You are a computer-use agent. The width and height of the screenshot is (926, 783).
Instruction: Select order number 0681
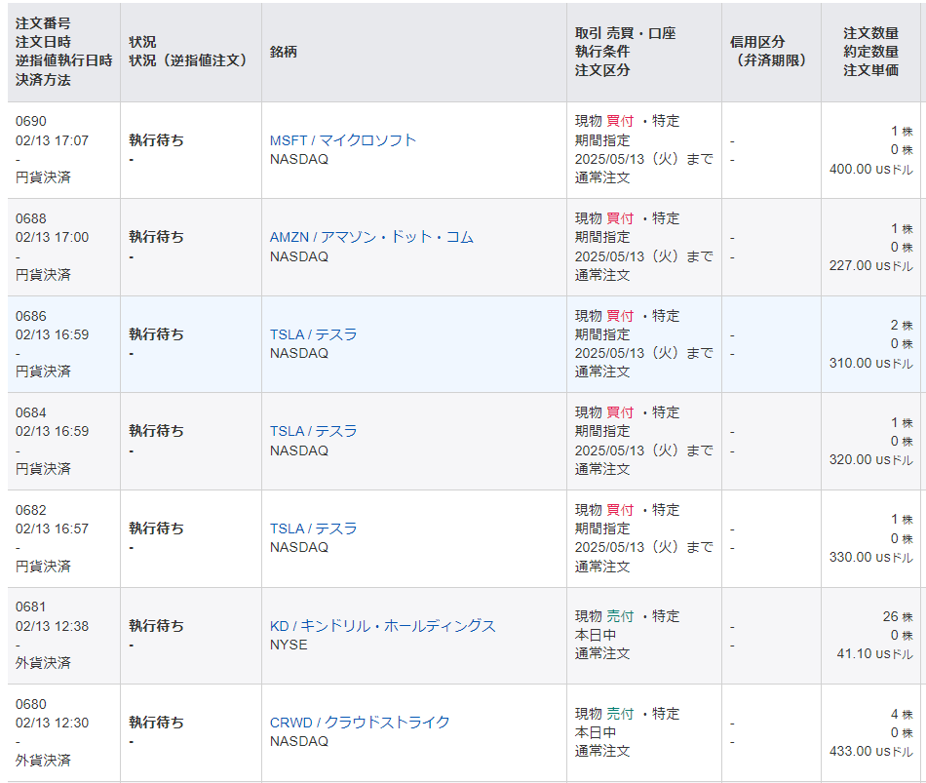[31, 607]
